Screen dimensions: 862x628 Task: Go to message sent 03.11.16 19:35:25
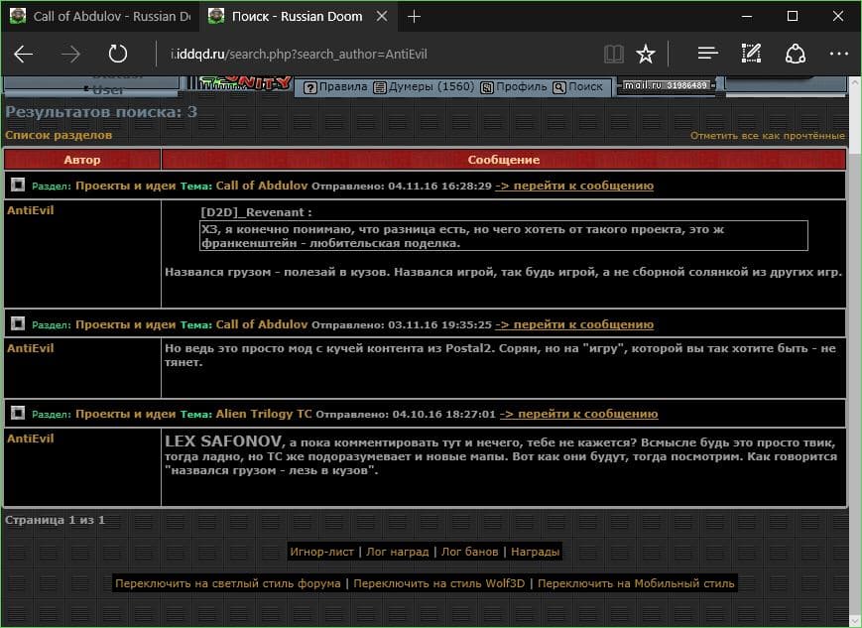[x=574, y=324]
